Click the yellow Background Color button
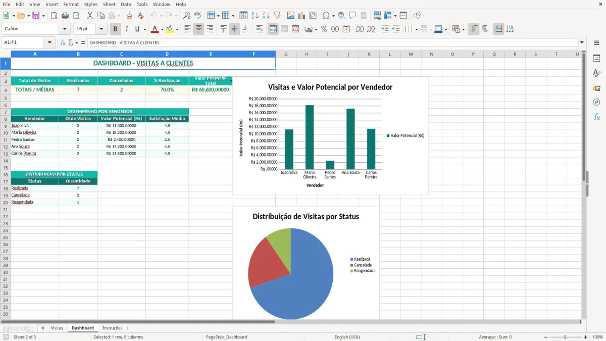 pyautogui.click(x=170, y=29)
